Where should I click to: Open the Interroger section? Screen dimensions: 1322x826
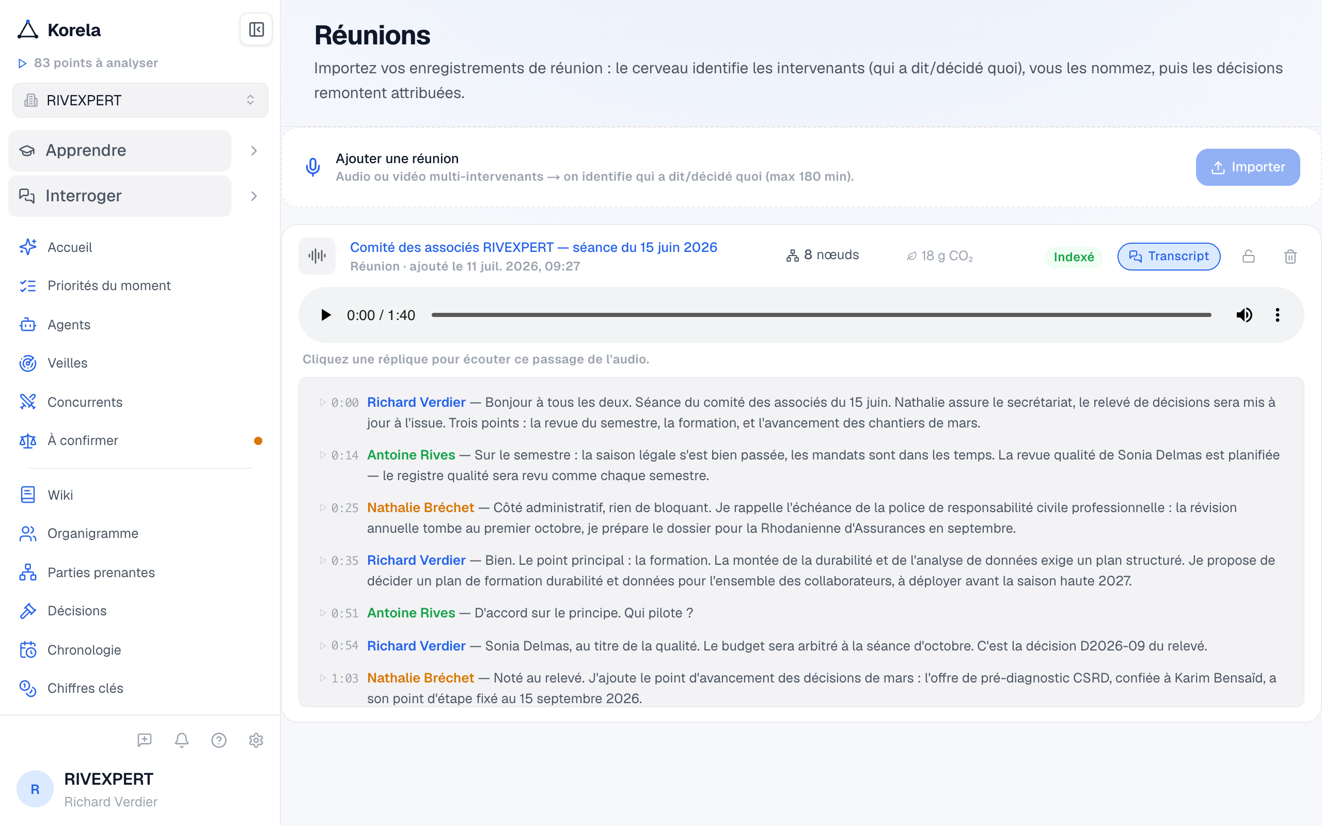pyautogui.click(x=120, y=196)
